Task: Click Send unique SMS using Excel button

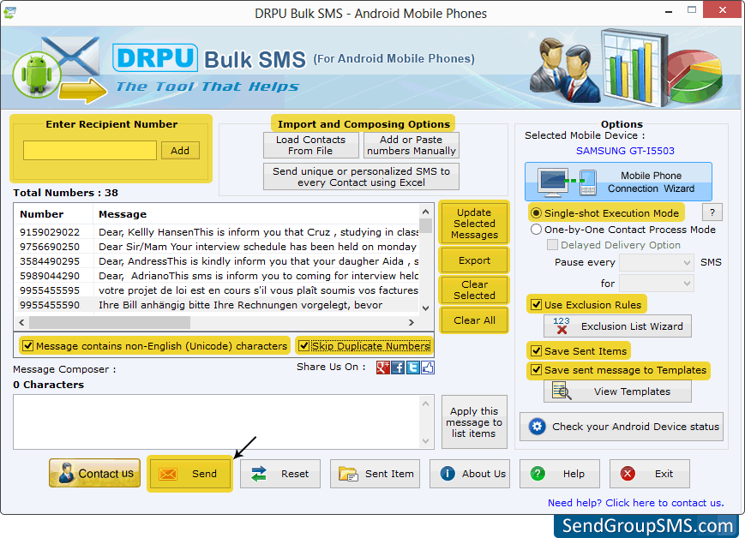Action: [361, 176]
